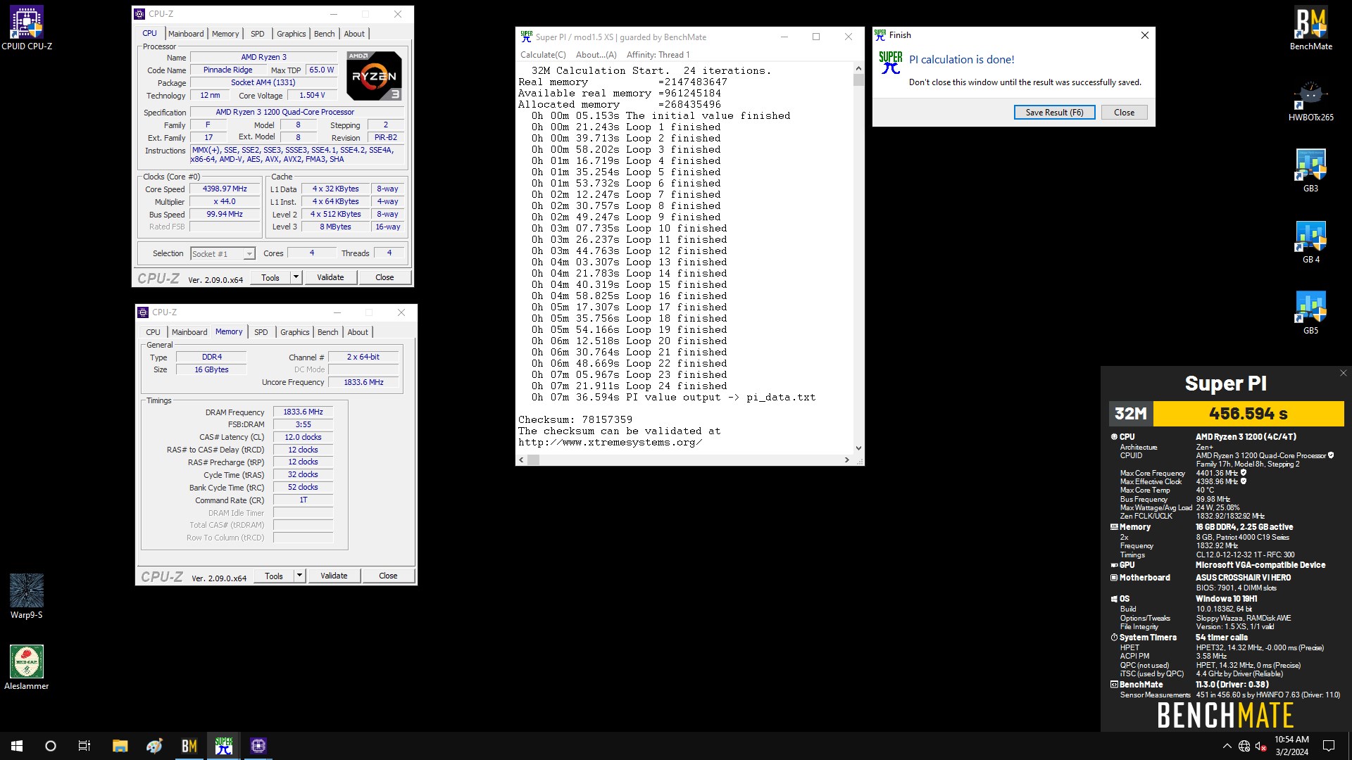The image size is (1352, 760).
Task: Expand Tools dropdown arrow in Memory CPU-Z window
Action: 299,576
